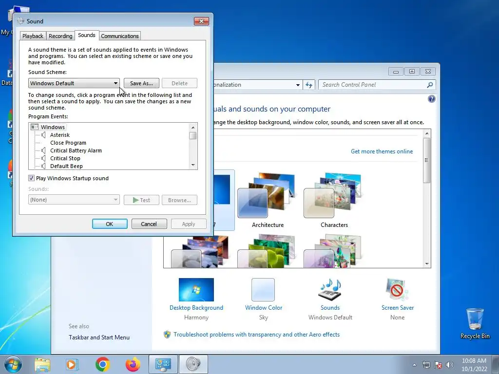The height and width of the screenshot is (374, 499).
Task: Click the Windows folder icon in Program Events
Action: pyautogui.click(x=35, y=127)
